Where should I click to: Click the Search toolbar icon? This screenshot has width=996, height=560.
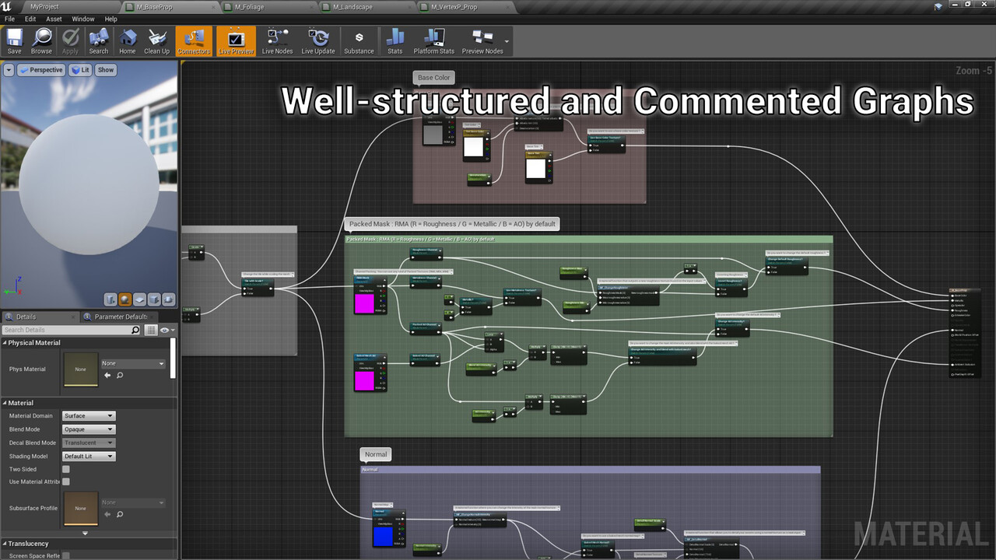point(99,41)
